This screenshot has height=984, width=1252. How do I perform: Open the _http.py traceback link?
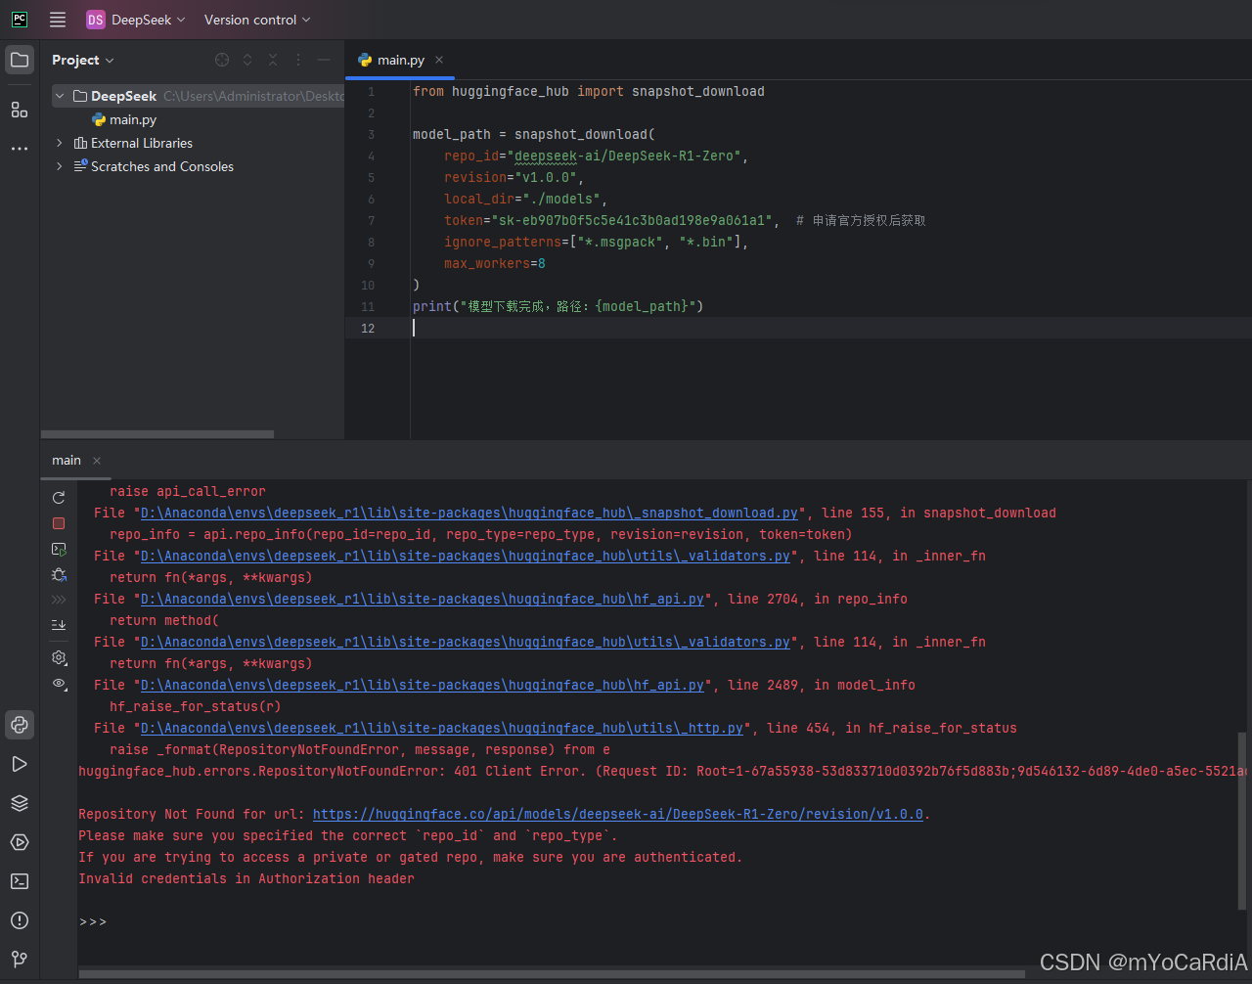[x=442, y=728]
